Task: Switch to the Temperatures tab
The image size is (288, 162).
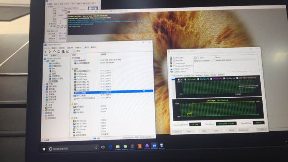Action: 177,76
